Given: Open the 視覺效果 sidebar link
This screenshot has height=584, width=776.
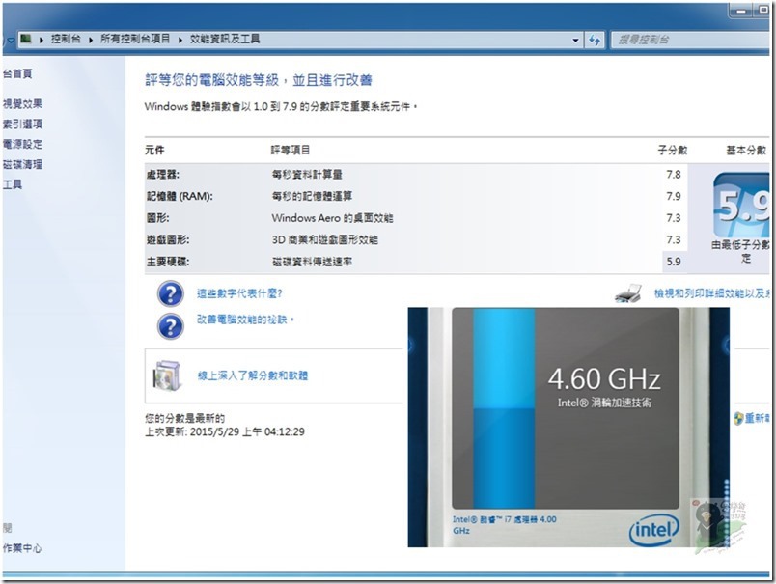Looking at the screenshot, I should point(22,104).
